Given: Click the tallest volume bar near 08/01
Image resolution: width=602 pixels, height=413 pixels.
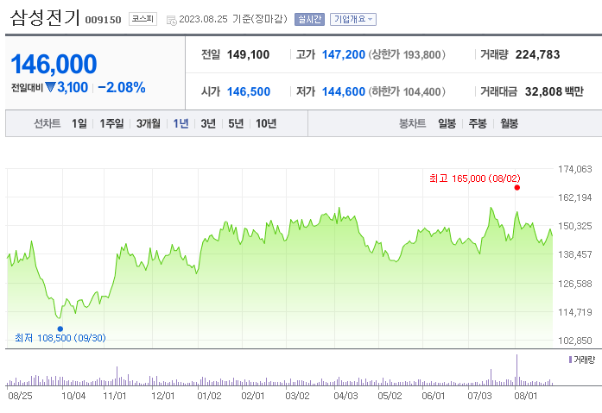Looking at the screenshot, I should [516, 370].
